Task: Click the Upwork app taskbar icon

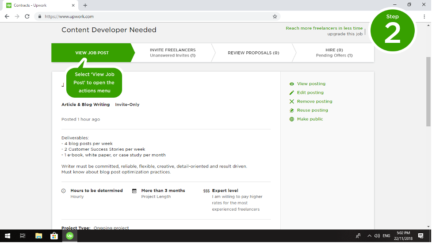Action: coord(69,236)
